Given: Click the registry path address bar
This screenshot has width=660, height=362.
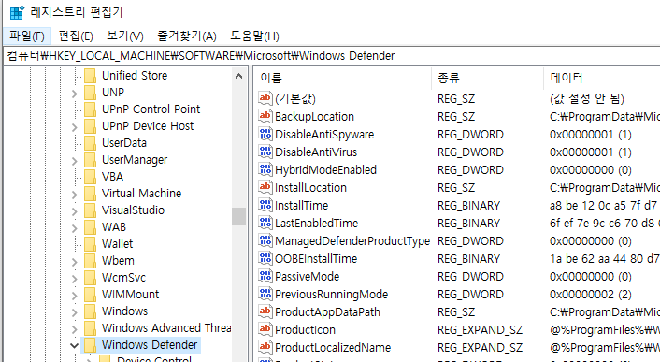Looking at the screenshot, I should [332, 55].
